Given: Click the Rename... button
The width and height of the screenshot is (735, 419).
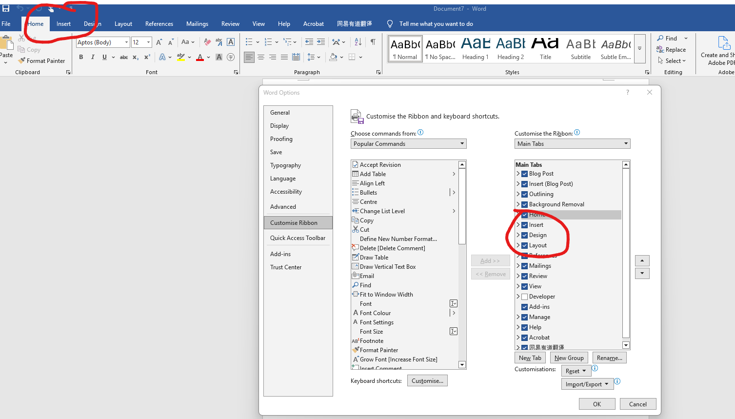Looking at the screenshot, I should [610, 358].
